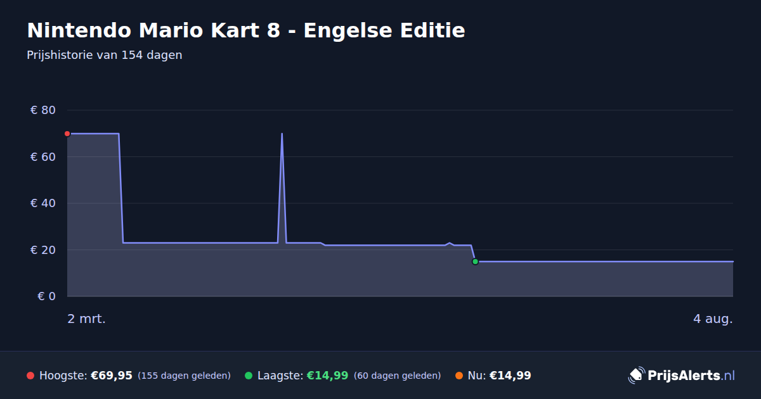The width and height of the screenshot is (761, 399).
Task: Select the red highest-price marker on chart
Action: [x=67, y=134]
